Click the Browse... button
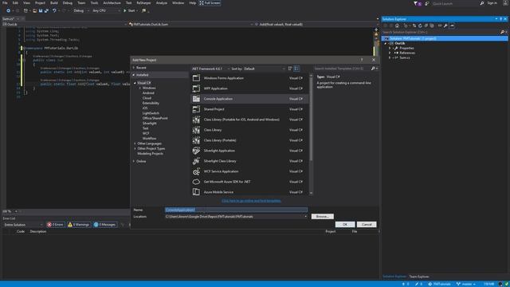510x287 pixels. [322, 216]
